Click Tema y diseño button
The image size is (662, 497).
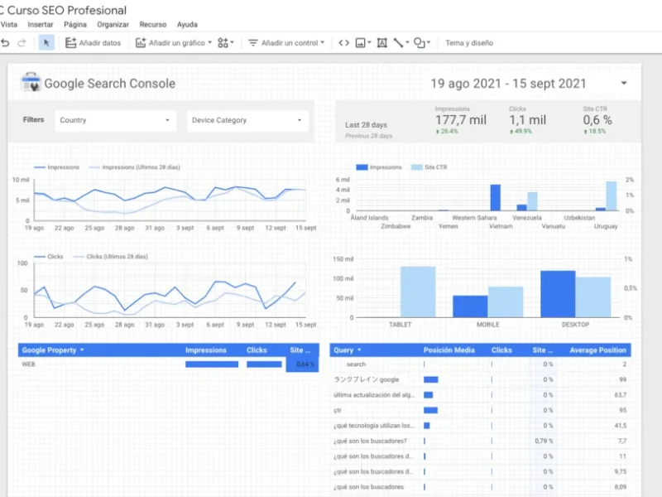tap(469, 43)
